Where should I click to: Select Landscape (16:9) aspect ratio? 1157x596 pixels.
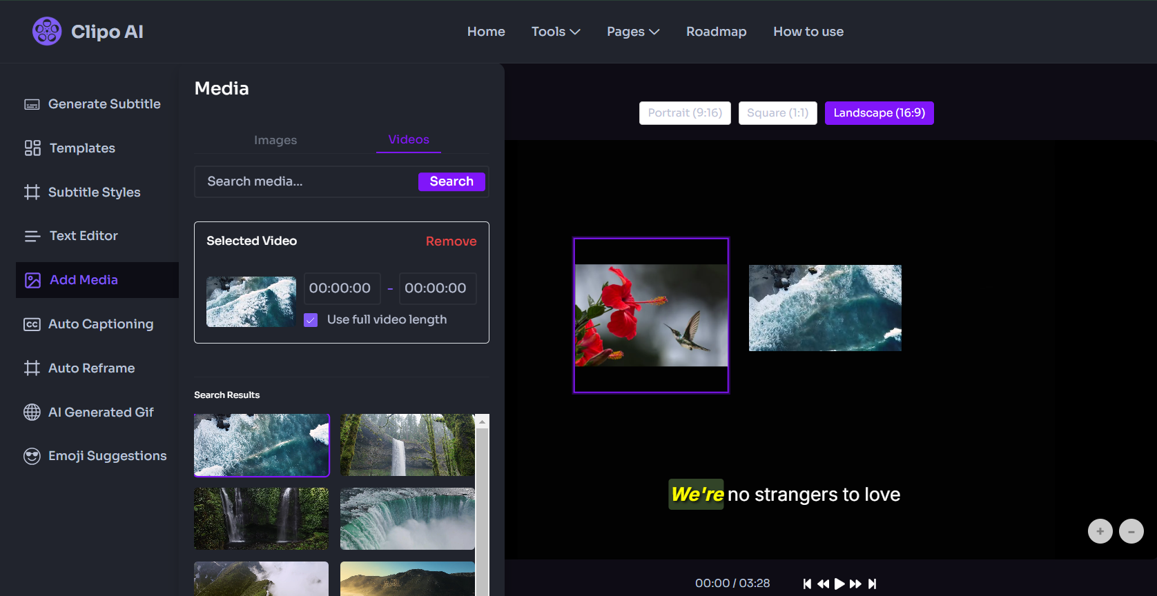[x=879, y=113]
